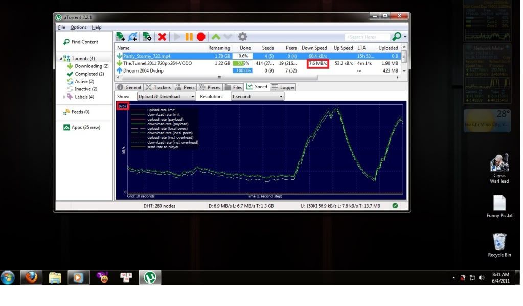523x306 pixels.
Task: Select Downloading category in sidebar
Action: click(91, 66)
